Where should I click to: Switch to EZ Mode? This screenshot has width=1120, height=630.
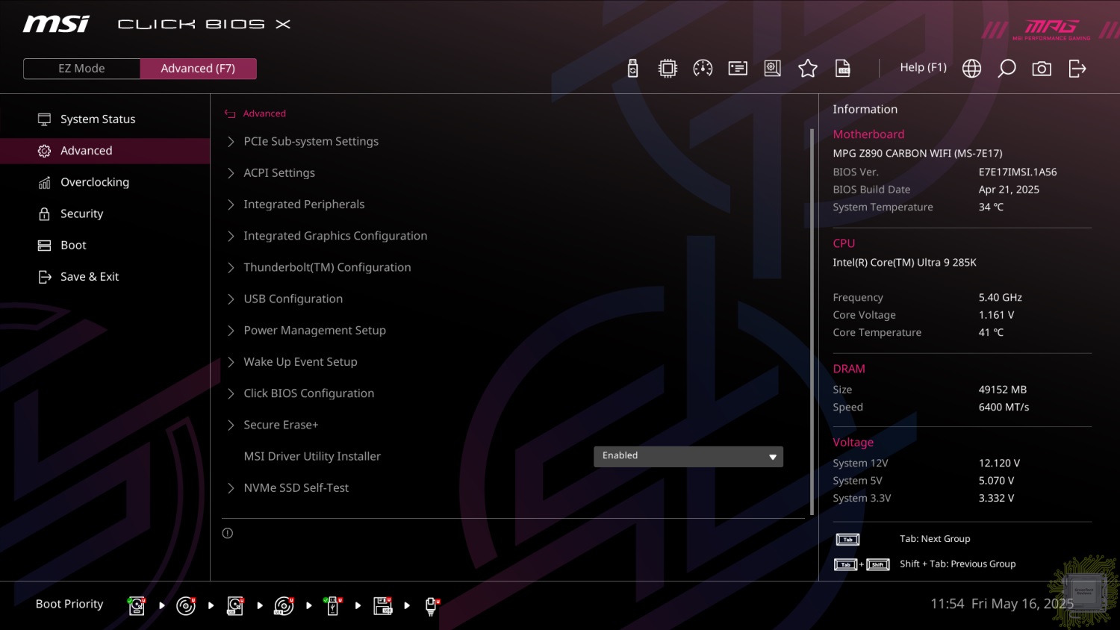[81, 69]
